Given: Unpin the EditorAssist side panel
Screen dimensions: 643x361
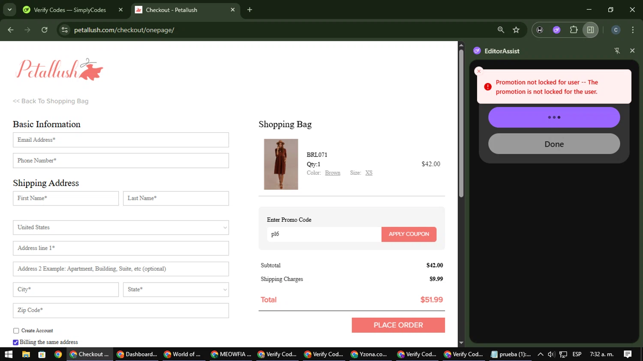Looking at the screenshot, I should click(617, 51).
